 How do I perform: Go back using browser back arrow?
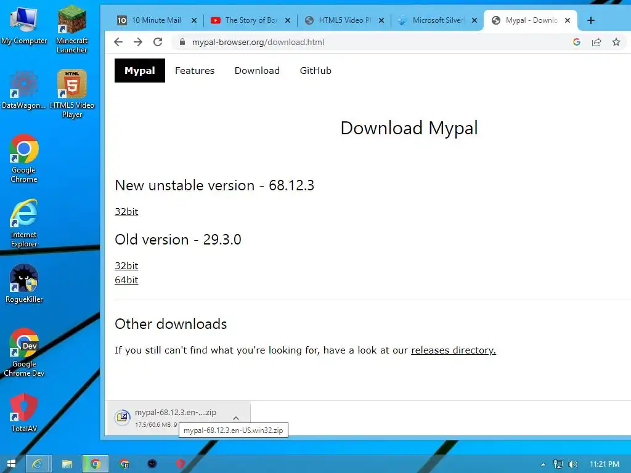118,42
